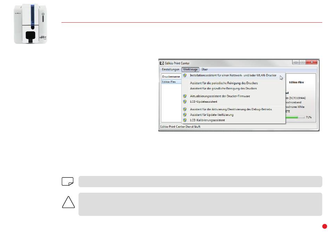The image size is (330, 232).
Task: Click the Edikio Print Center title bar icon
Action: pos(162,64)
